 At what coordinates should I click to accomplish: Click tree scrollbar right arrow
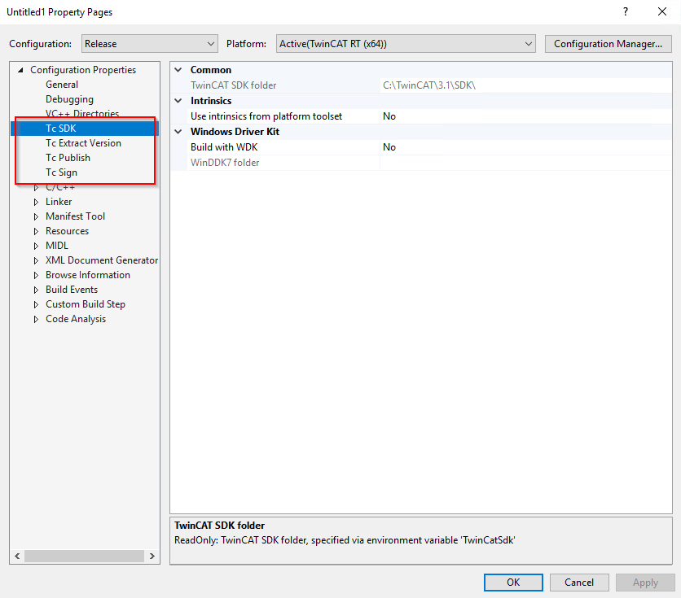click(152, 556)
